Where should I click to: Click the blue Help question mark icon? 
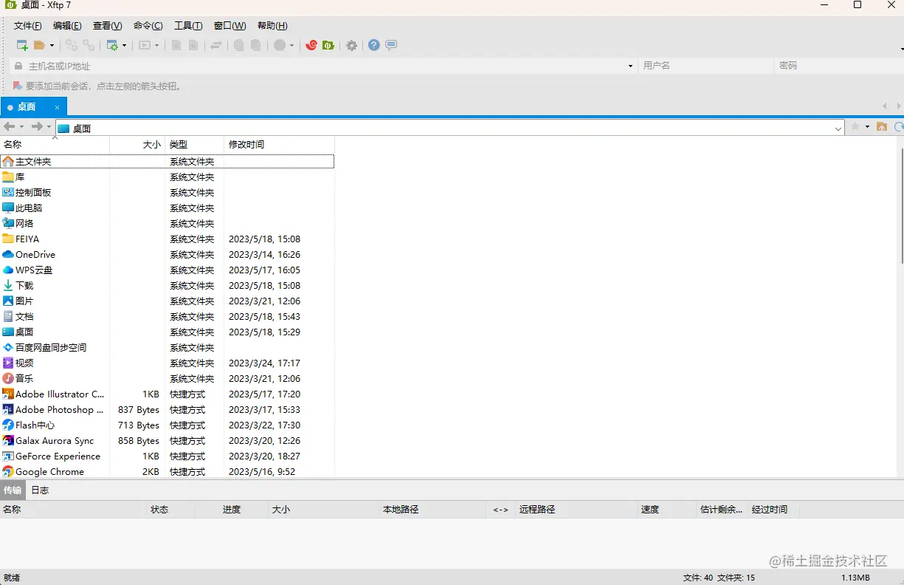click(x=374, y=46)
